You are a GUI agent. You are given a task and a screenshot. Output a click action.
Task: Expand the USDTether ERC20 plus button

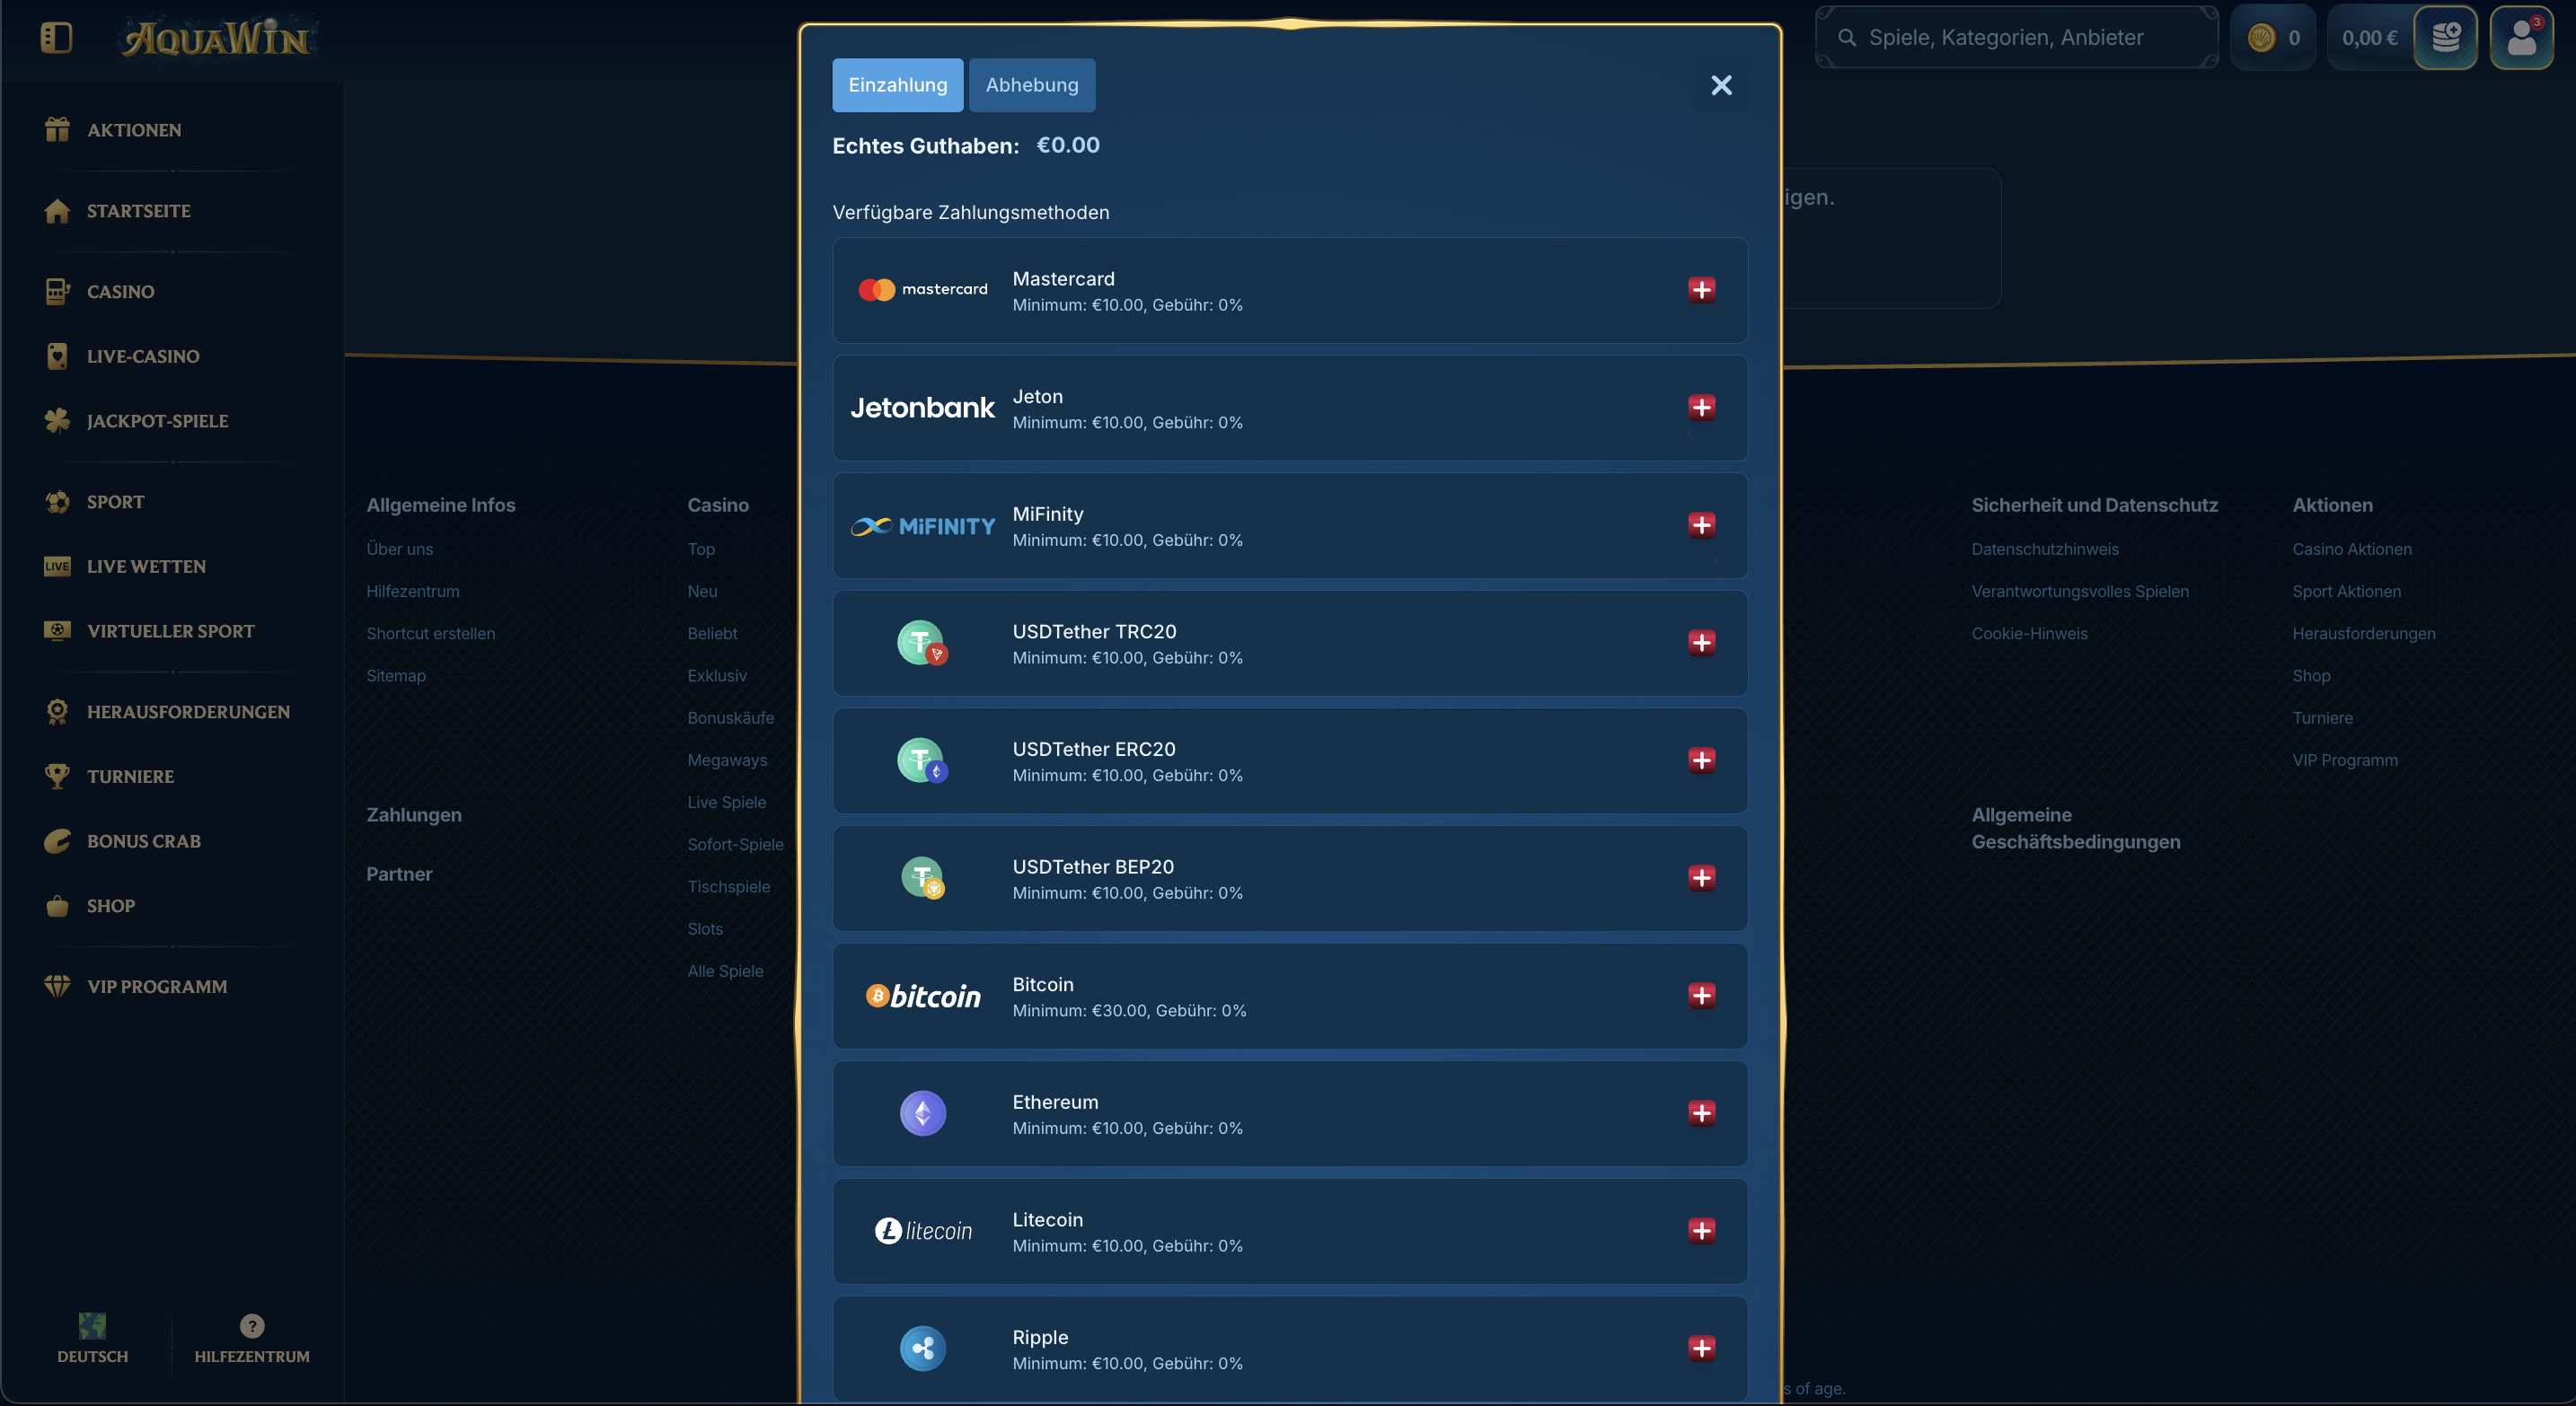(1701, 760)
